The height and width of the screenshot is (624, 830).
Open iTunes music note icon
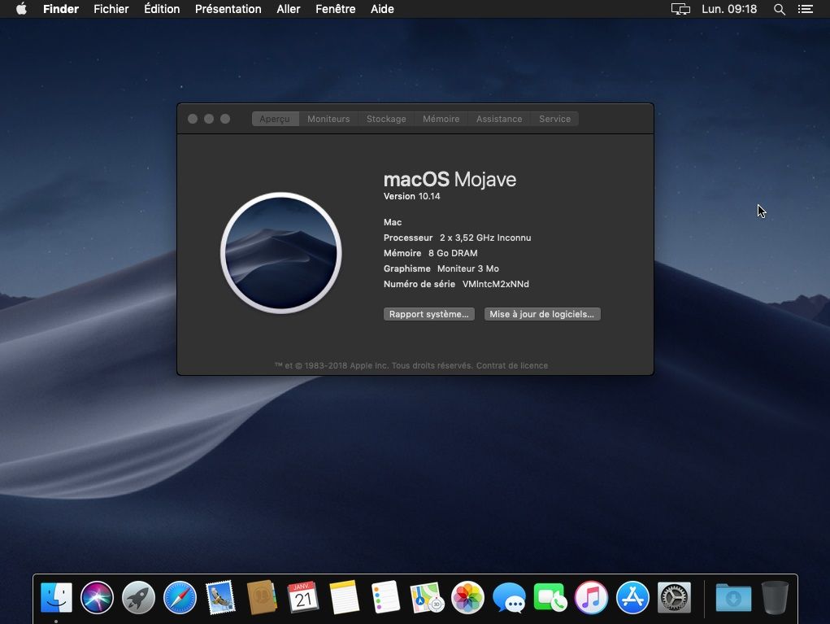tap(591, 597)
